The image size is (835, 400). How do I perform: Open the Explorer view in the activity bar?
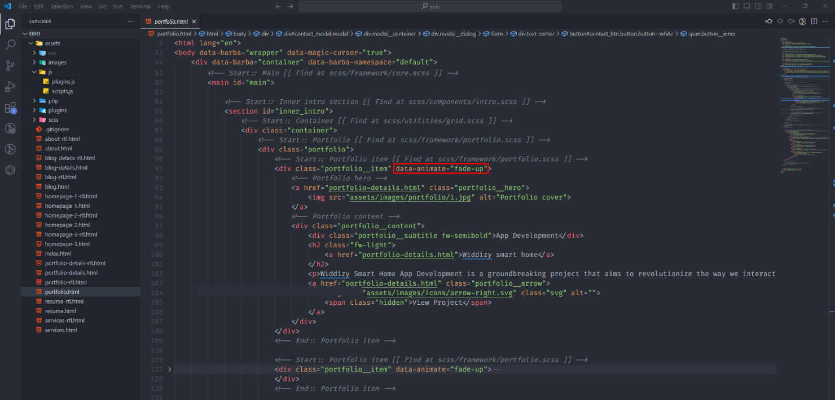(x=10, y=24)
